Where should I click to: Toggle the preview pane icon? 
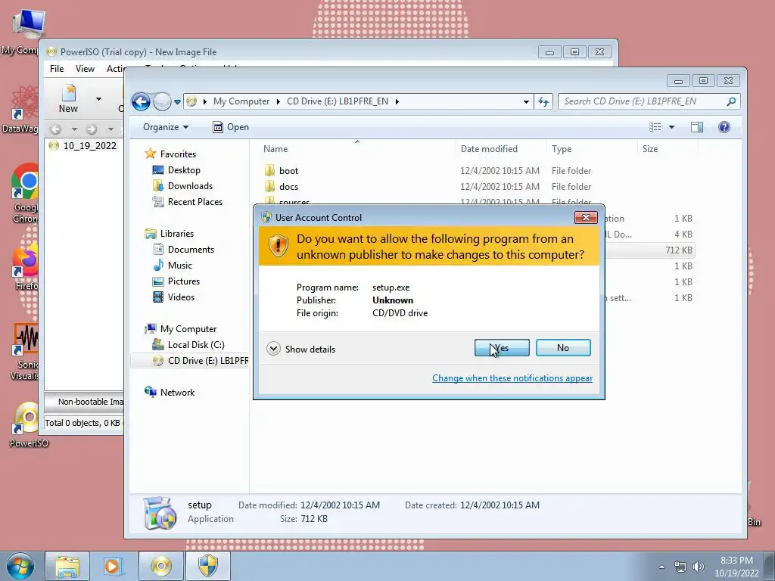(696, 127)
